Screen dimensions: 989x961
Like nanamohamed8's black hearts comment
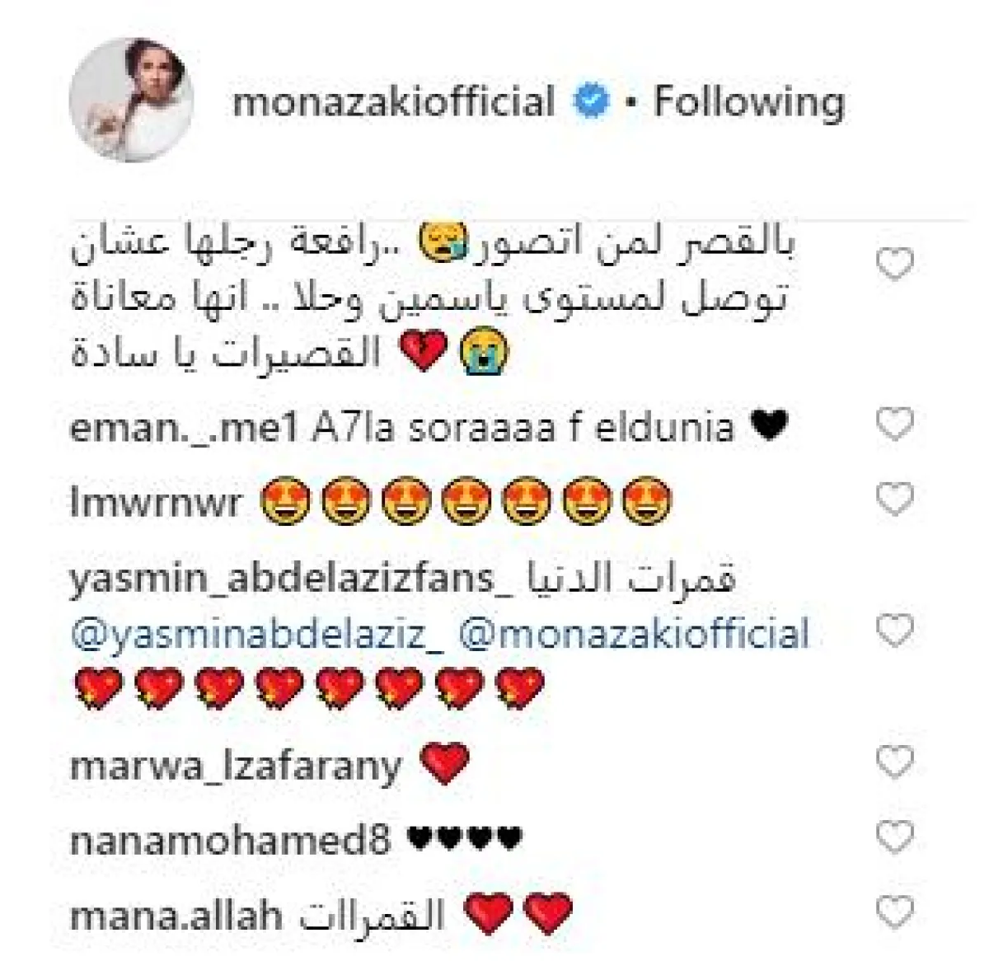[x=894, y=838]
